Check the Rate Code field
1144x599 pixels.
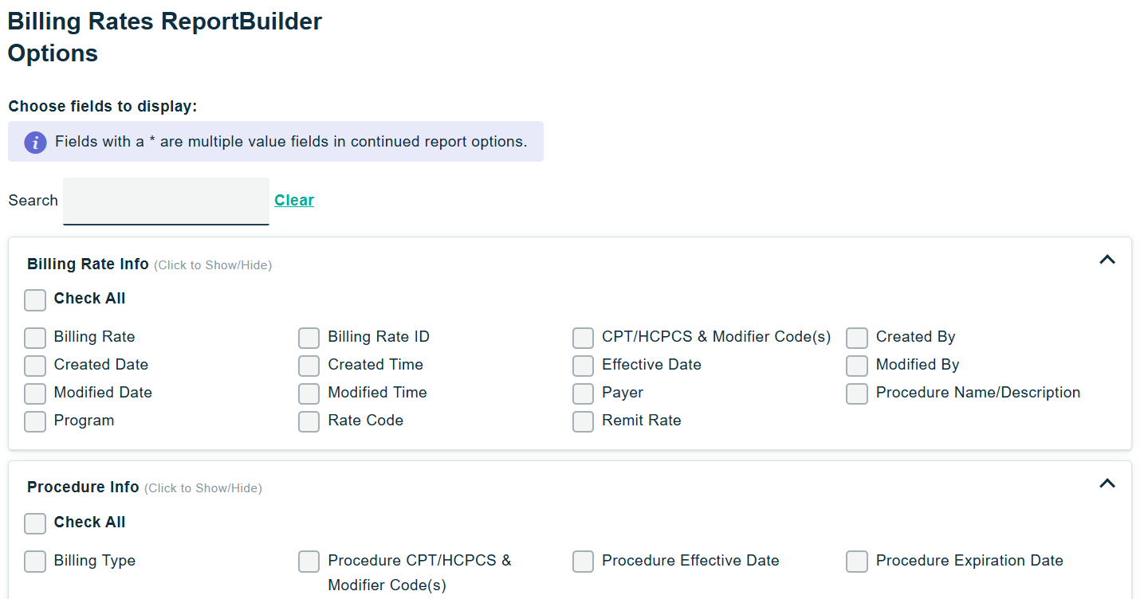tap(309, 422)
